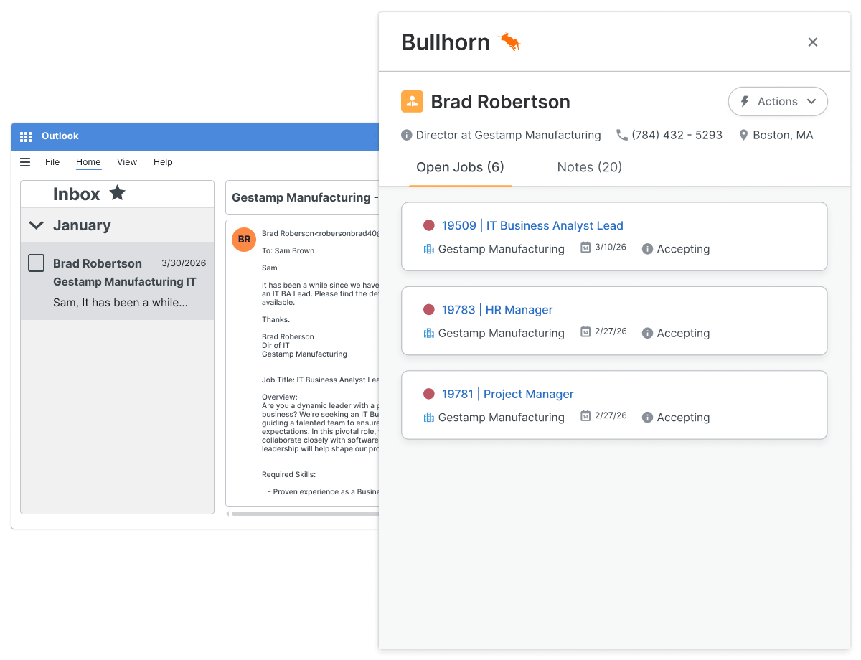Click the phone icon next to (784) 432 - 5293

[622, 135]
